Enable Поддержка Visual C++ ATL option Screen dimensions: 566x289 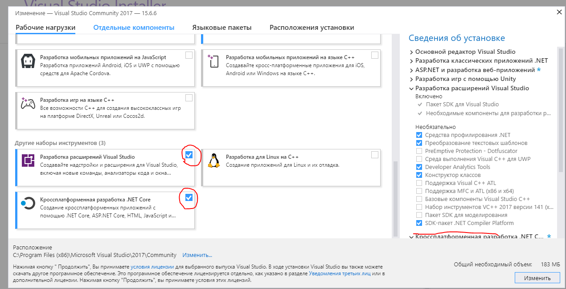(x=419, y=183)
